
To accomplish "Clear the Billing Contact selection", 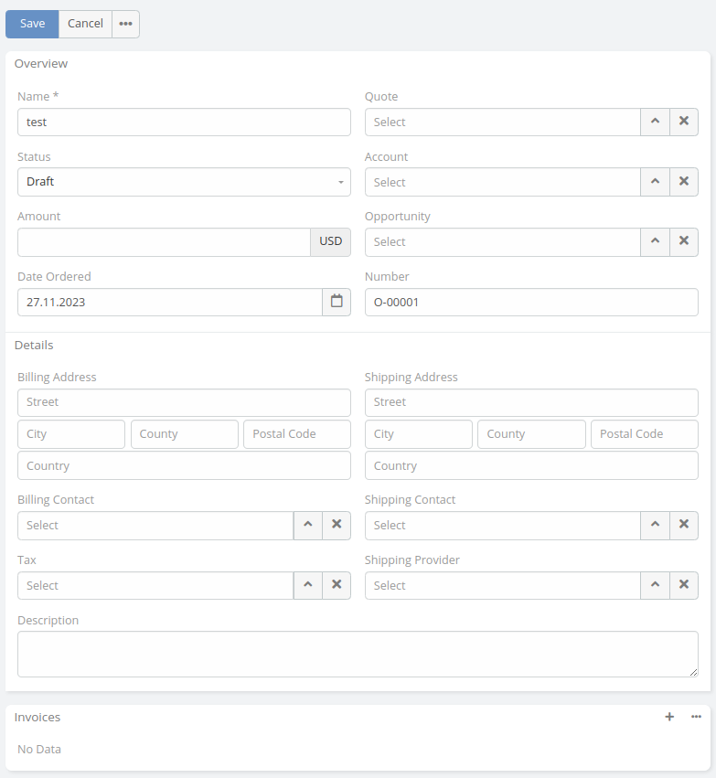I will click(x=336, y=526).
